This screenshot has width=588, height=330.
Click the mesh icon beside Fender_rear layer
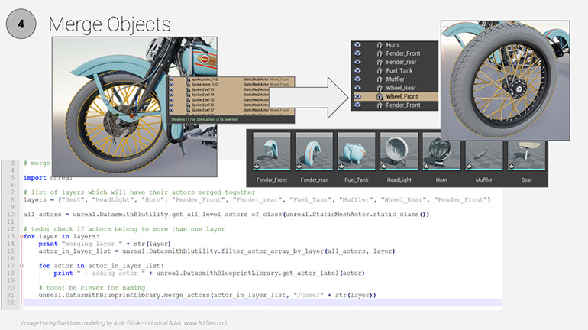(x=379, y=62)
